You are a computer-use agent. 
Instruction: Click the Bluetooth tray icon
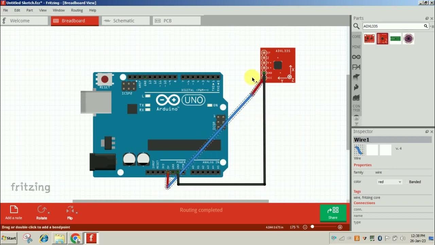380,238
